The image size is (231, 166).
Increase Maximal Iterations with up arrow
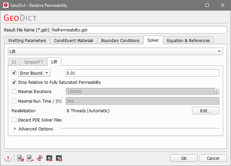point(217,90)
